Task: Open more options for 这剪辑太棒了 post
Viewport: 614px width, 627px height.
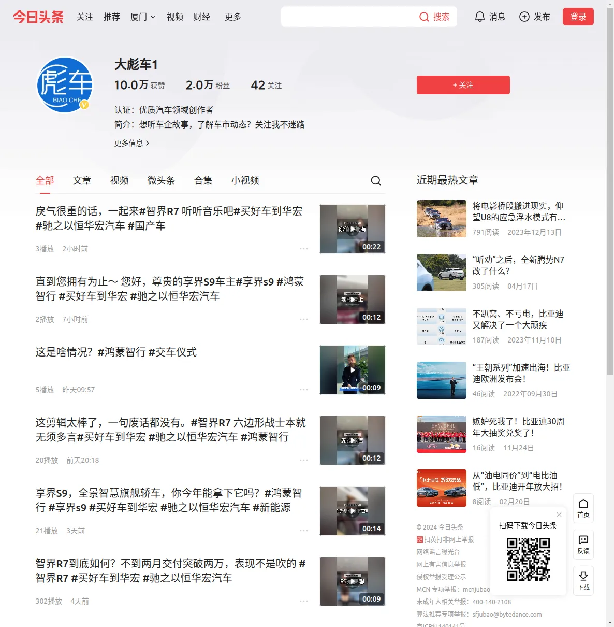Action: click(x=304, y=460)
